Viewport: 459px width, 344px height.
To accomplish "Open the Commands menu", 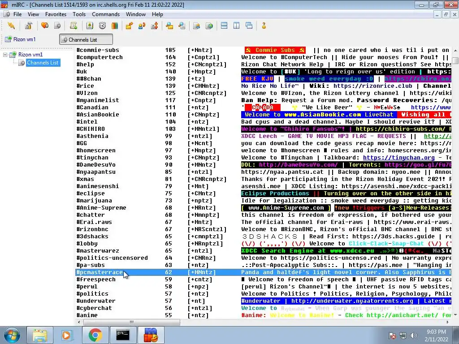I will 106,14.
